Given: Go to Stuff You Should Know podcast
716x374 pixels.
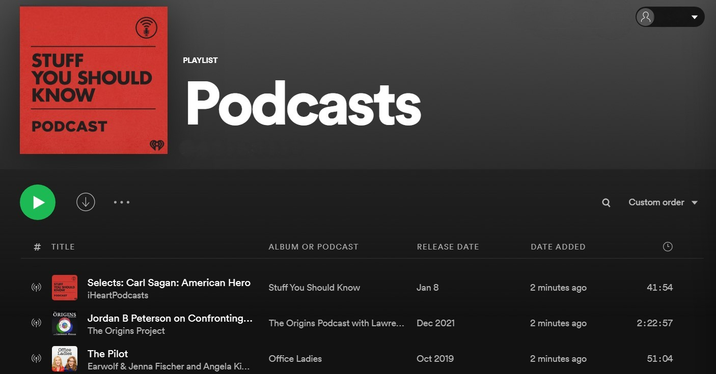Looking at the screenshot, I should coord(314,288).
